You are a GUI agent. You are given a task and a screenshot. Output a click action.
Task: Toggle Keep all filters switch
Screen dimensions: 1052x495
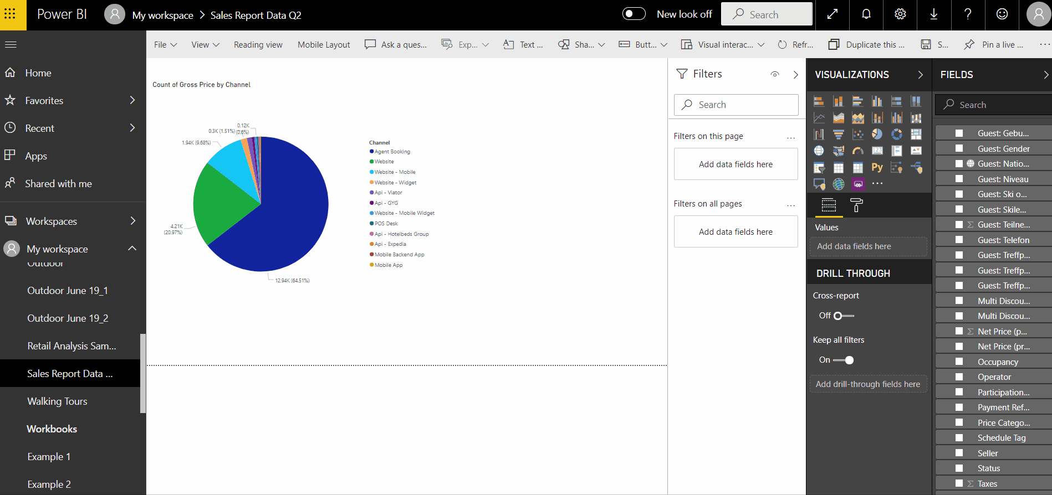844,360
